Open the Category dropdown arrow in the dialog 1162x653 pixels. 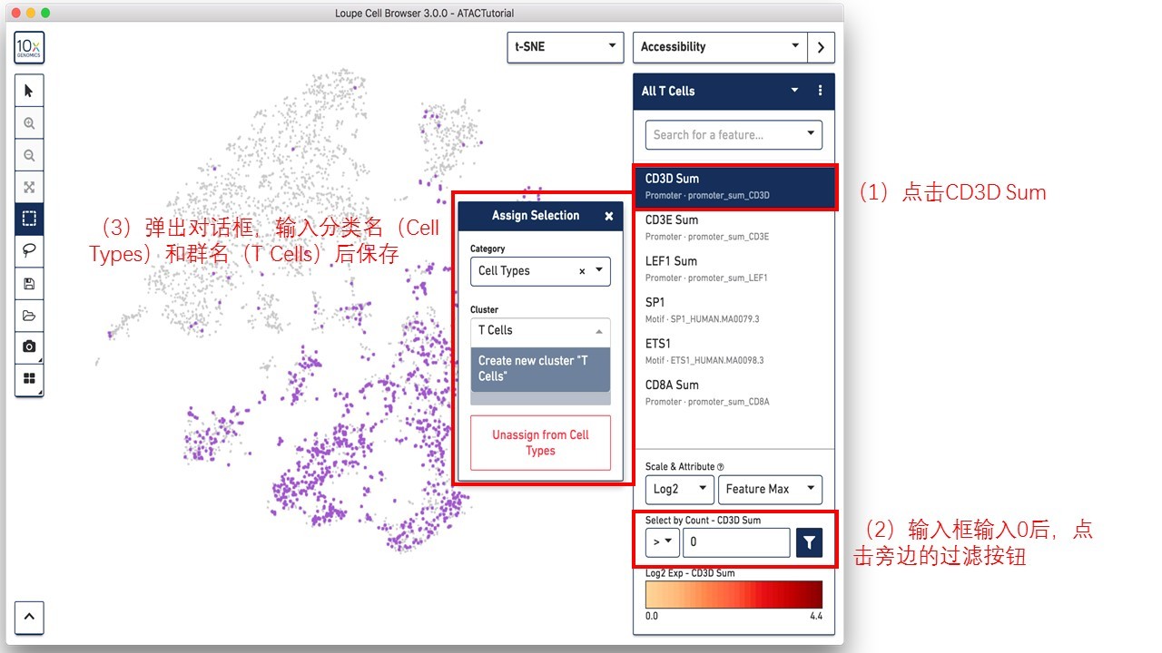coord(599,270)
